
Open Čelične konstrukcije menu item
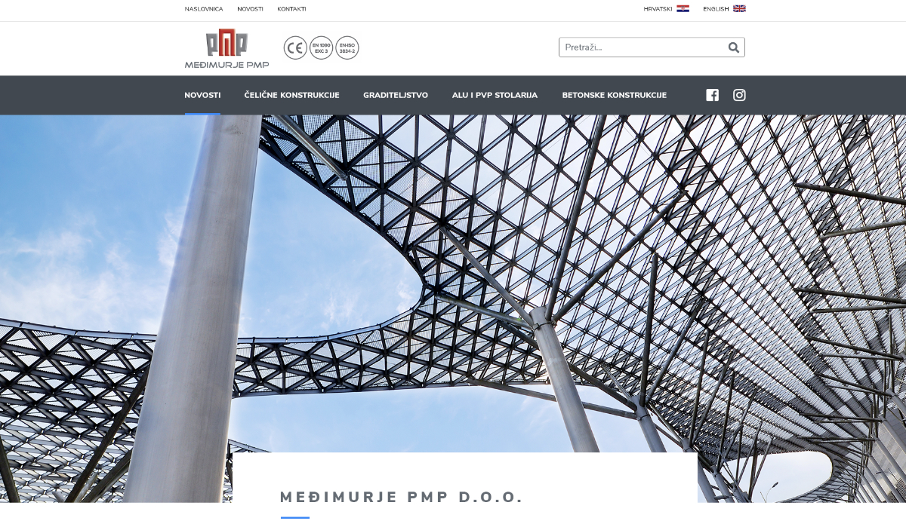click(x=291, y=95)
